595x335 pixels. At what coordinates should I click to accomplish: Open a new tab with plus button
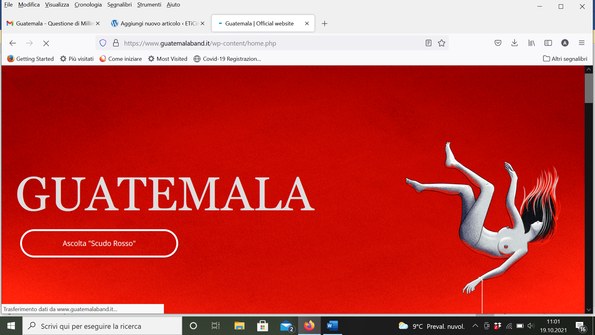click(324, 24)
